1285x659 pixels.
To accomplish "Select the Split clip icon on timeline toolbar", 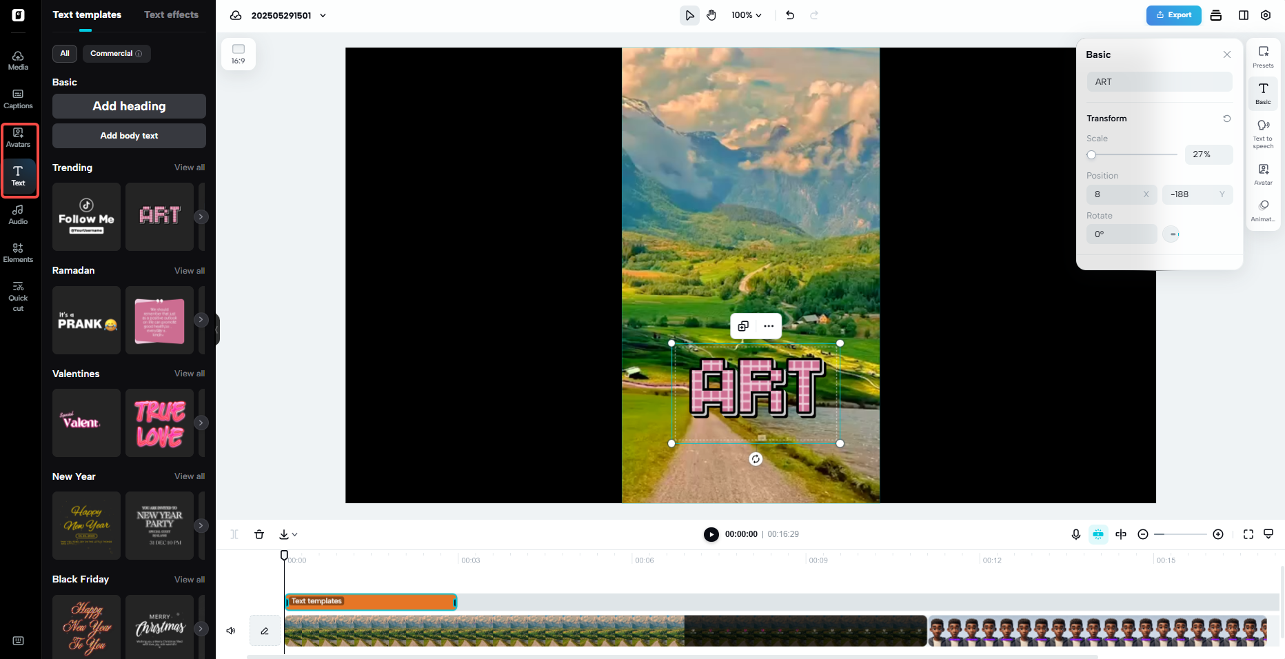I will (x=234, y=534).
